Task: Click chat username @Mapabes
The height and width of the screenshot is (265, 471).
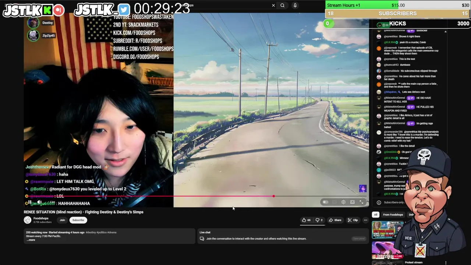Action: [391, 92]
